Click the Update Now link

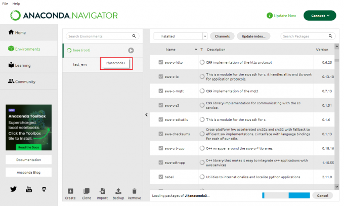[x=285, y=16]
